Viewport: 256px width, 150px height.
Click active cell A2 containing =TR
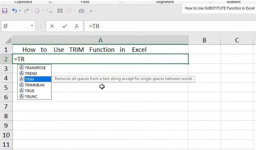coord(100,59)
